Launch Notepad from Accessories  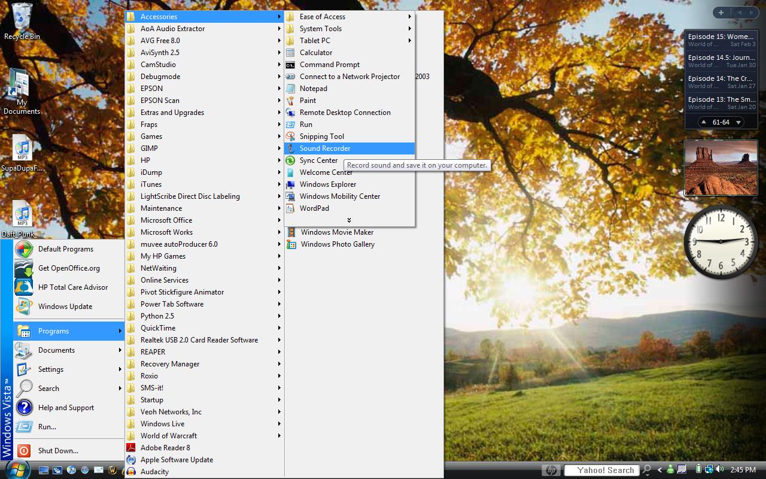(x=349, y=89)
